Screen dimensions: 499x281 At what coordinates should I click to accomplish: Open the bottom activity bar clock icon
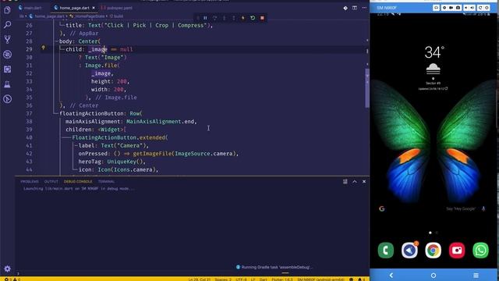7,99
